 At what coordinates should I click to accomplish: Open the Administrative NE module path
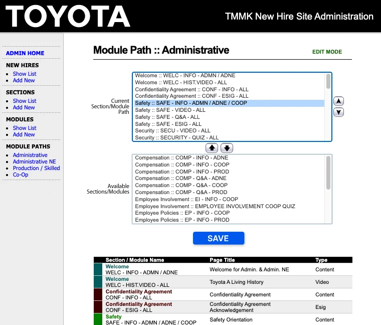tap(34, 161)
